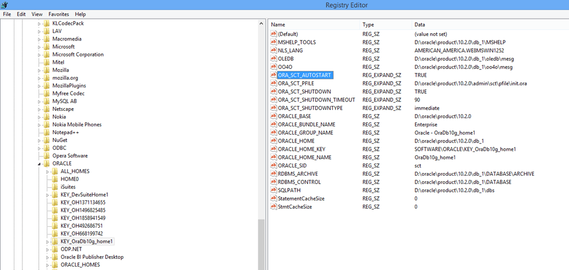Click the data 'AMERICAN_AMERICA.WE8MSWIN1252'
Viewport: 569px width, 270px height.
point(459,50)
